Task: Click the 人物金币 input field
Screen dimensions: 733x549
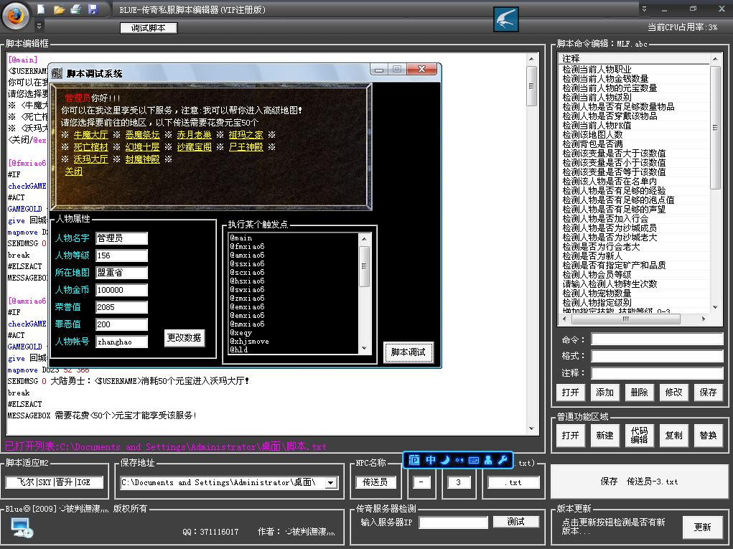Action: [x=121, y=290]
